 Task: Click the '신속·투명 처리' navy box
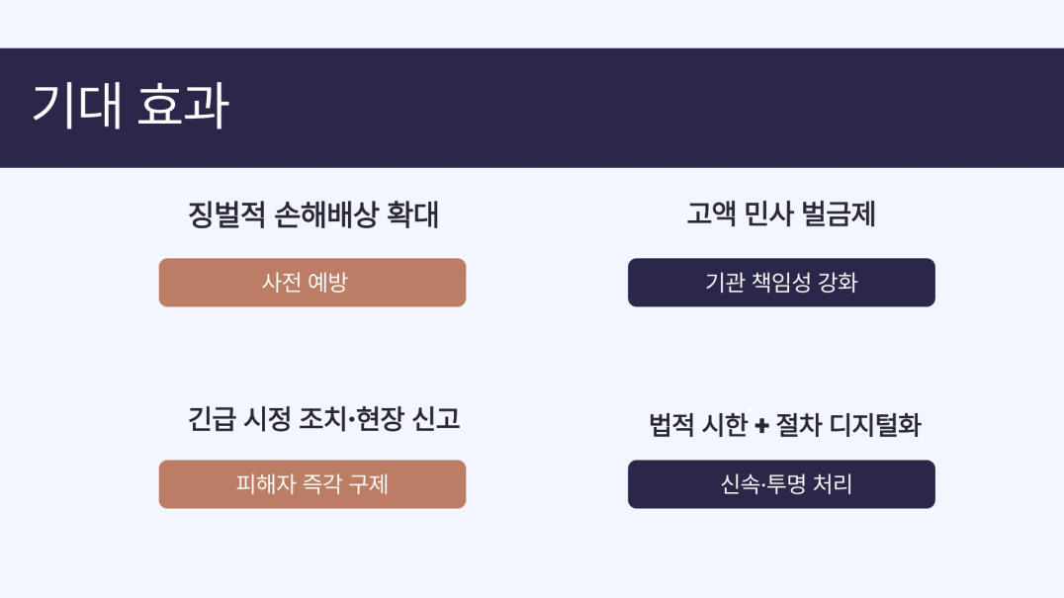[781, 484]
